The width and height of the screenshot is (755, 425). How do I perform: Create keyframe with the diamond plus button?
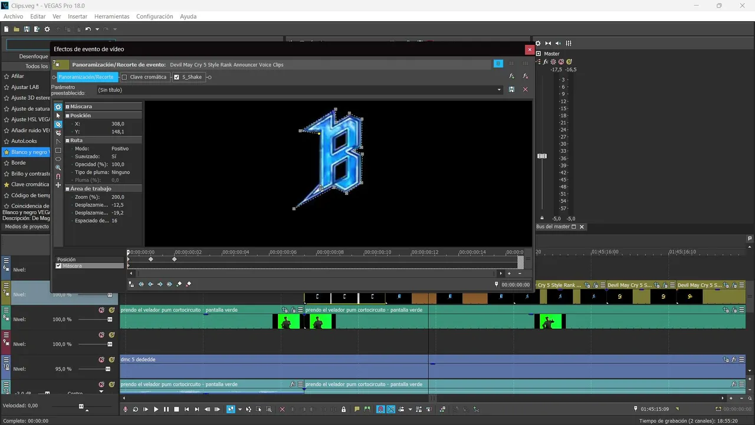pyautogui.click(x=179, y=284)
